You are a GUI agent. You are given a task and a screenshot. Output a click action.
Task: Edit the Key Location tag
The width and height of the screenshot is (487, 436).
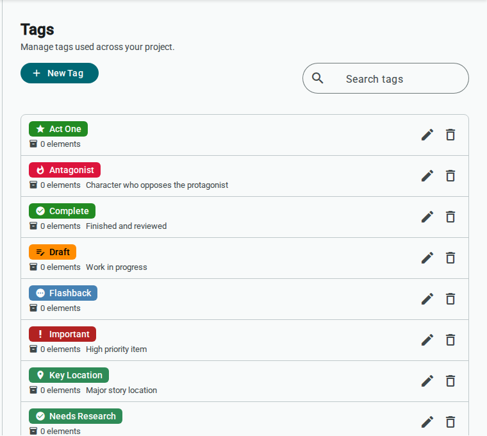[427, 381]
